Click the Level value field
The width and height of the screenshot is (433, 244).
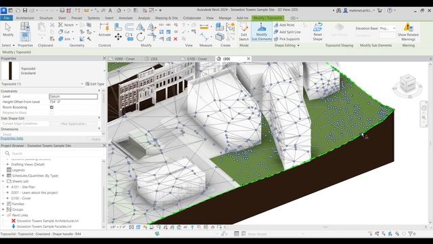point(73,96)
